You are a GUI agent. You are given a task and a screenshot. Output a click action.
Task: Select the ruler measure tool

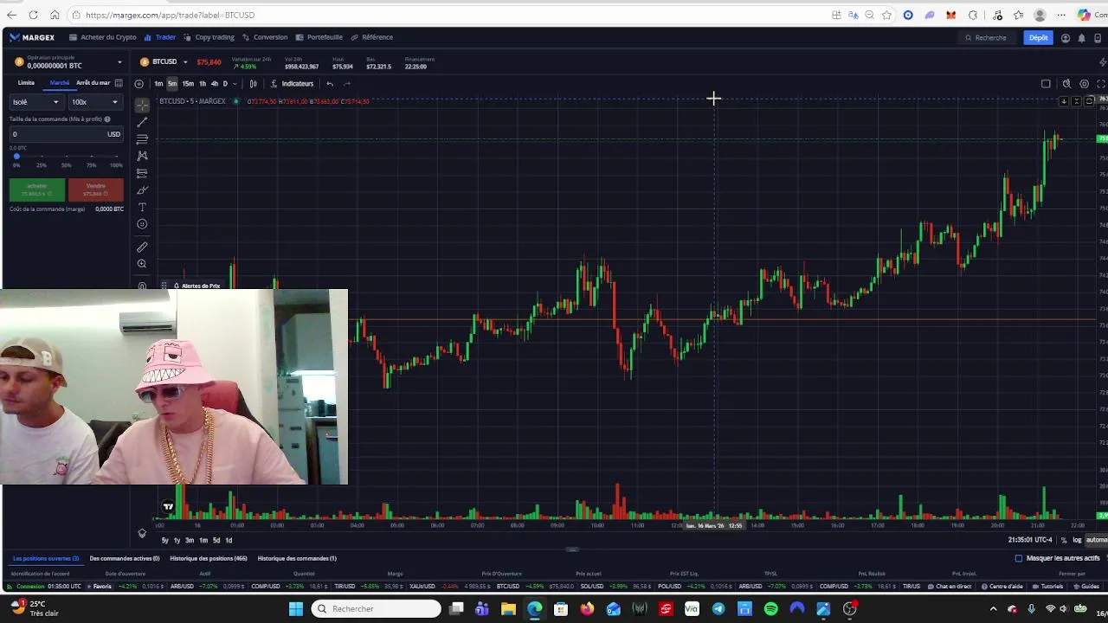142,247
